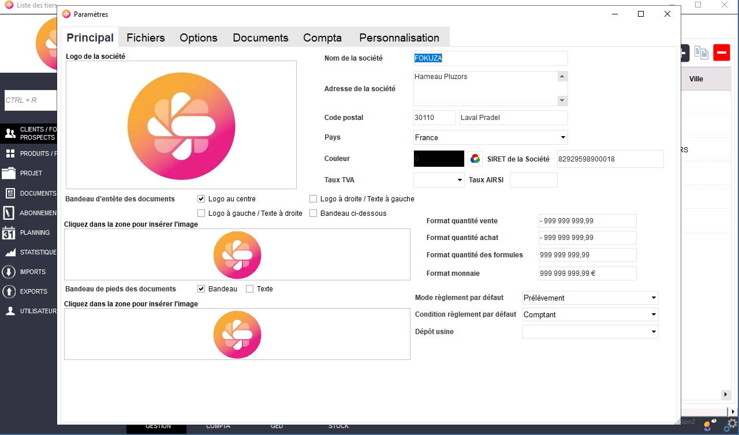739x435 pixels.
Task: Click the Exports up-arrow icon
Action: point(9,292)
